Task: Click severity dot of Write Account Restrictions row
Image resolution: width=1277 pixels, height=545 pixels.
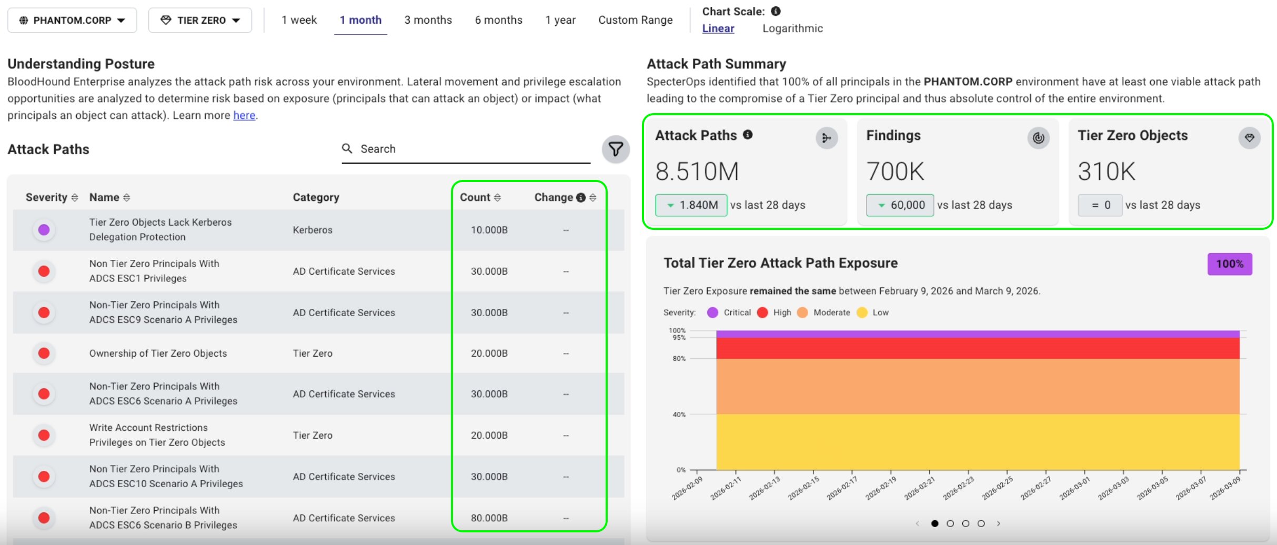Action: 44,435
